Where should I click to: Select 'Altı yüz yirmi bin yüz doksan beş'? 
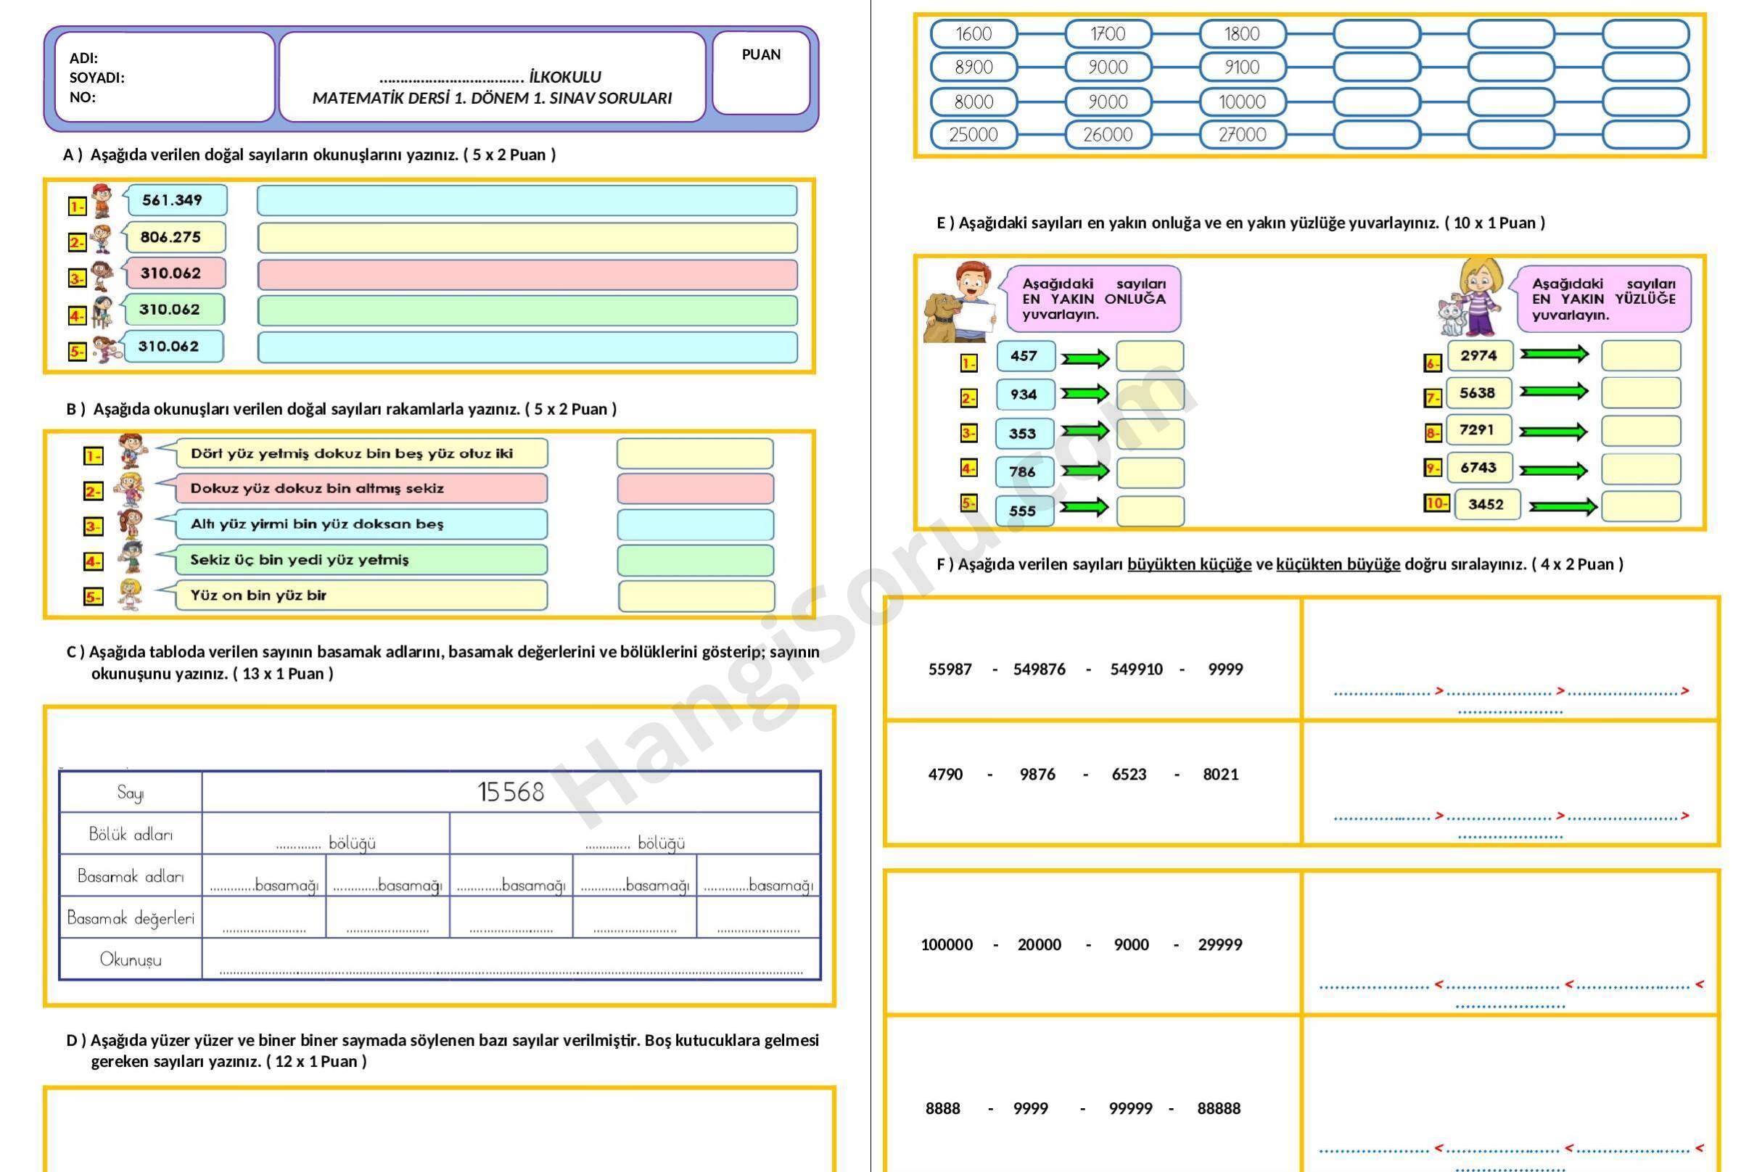pyautogui.click(x=317, y=524)
